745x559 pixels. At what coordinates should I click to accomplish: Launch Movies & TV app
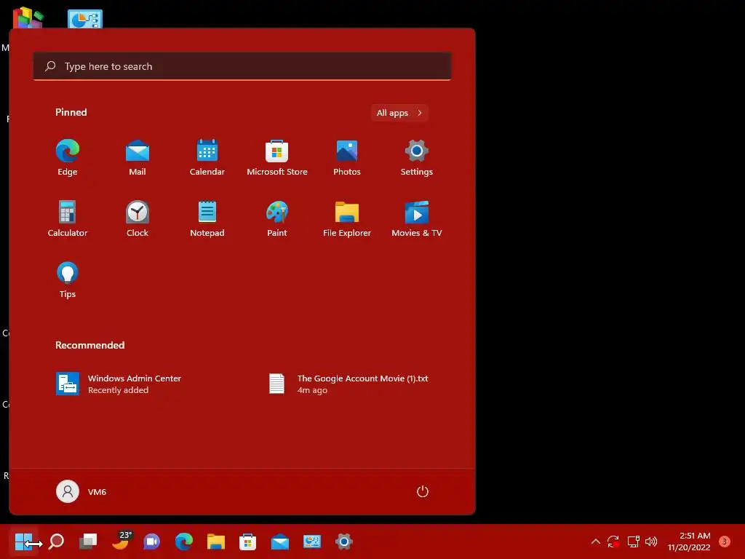point(417,218)
